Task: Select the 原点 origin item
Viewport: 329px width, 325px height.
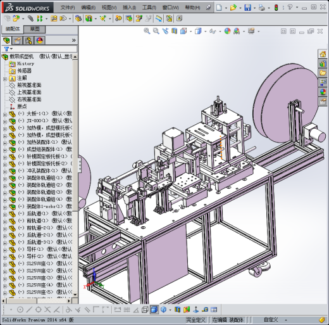Action: click(22, 106)
